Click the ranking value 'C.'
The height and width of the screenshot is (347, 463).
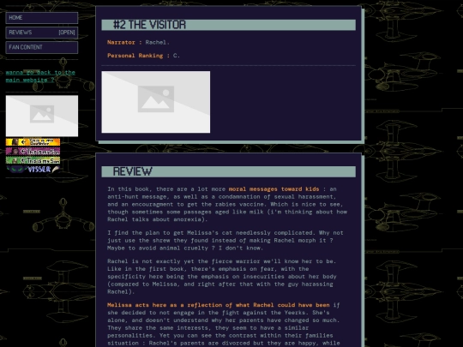(x=177, y=56)
